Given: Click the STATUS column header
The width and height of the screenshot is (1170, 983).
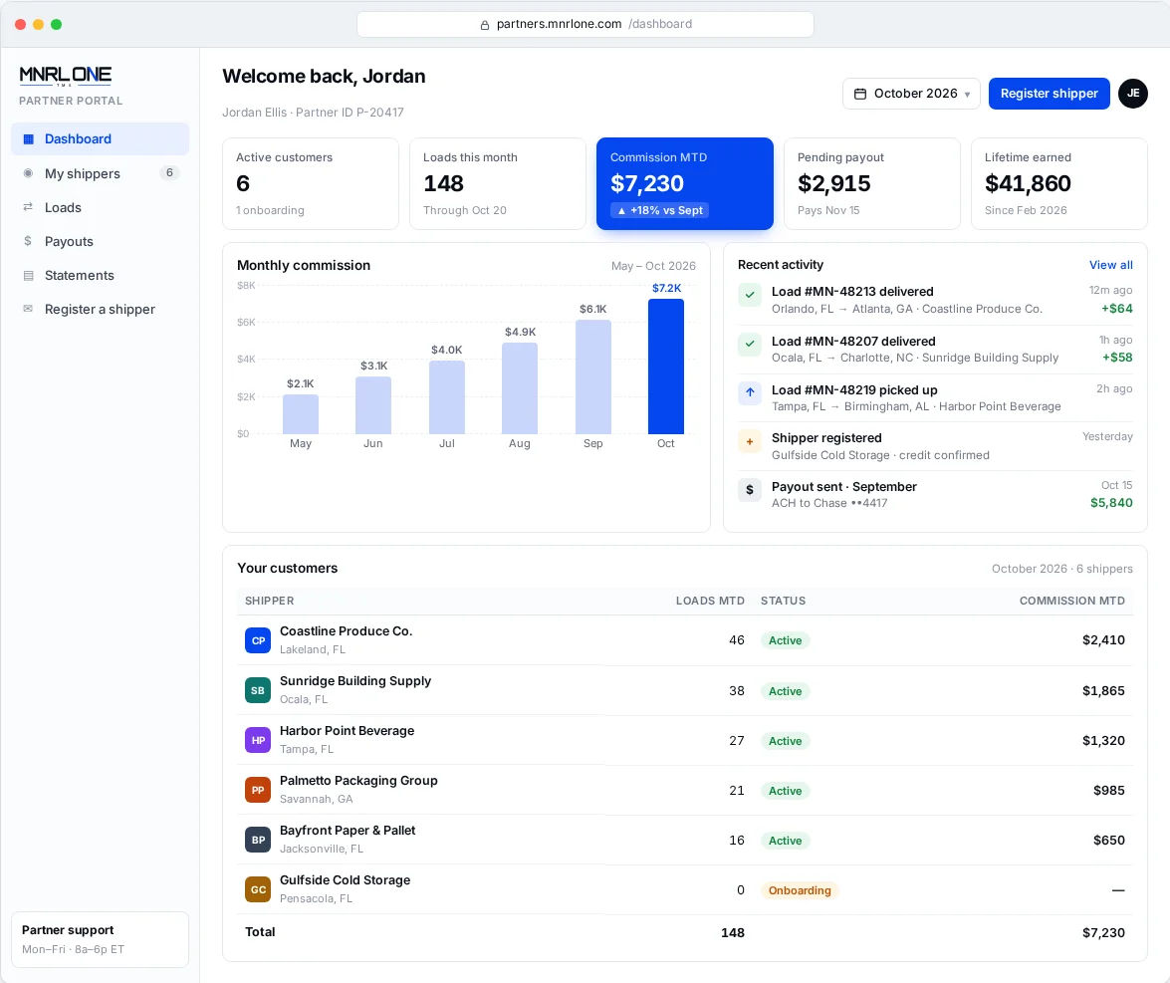Looking at the screenshot, I should tap(783, 601).
